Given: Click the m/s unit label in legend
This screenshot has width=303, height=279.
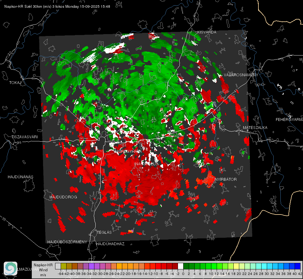Looking at the screenshot, I should [43, 275].
